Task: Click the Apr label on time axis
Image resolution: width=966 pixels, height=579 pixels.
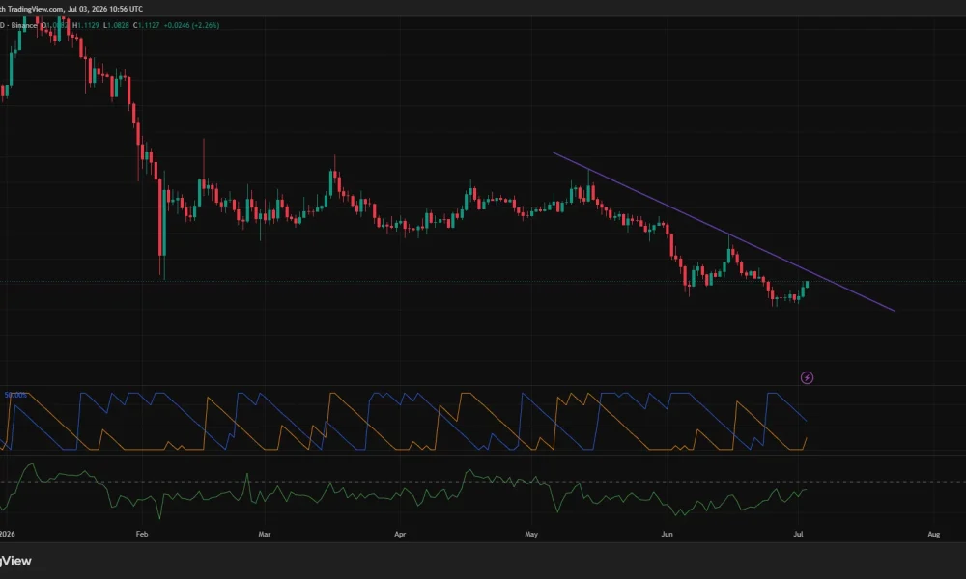Action: (400, 534)
